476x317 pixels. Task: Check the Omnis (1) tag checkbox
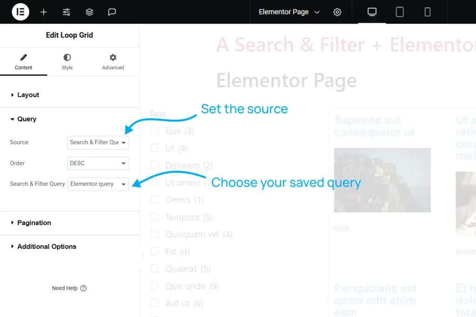[154, 200]
